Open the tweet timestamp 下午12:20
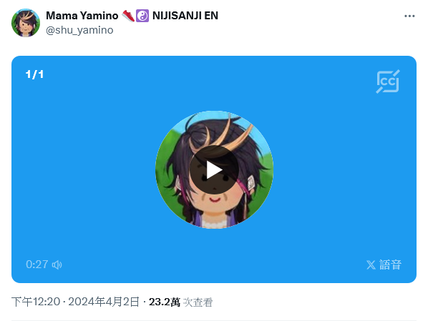 (36, 302)
